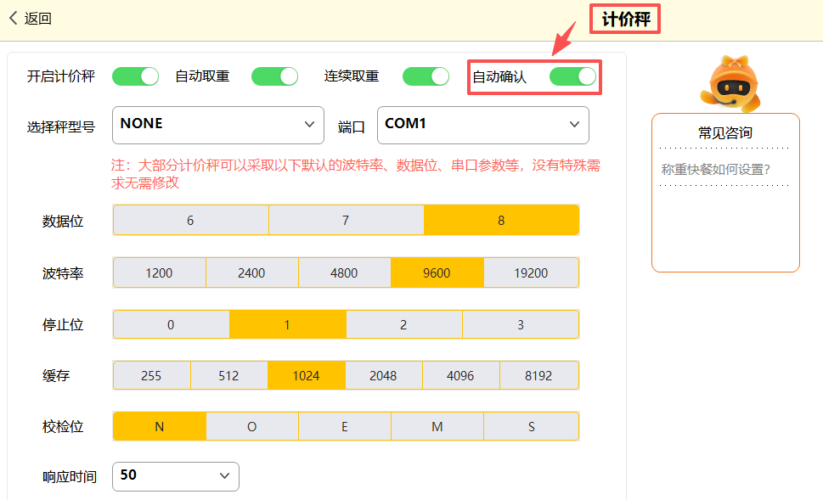Click the back arrow icon
823x500 pixels.
[13, 19]
